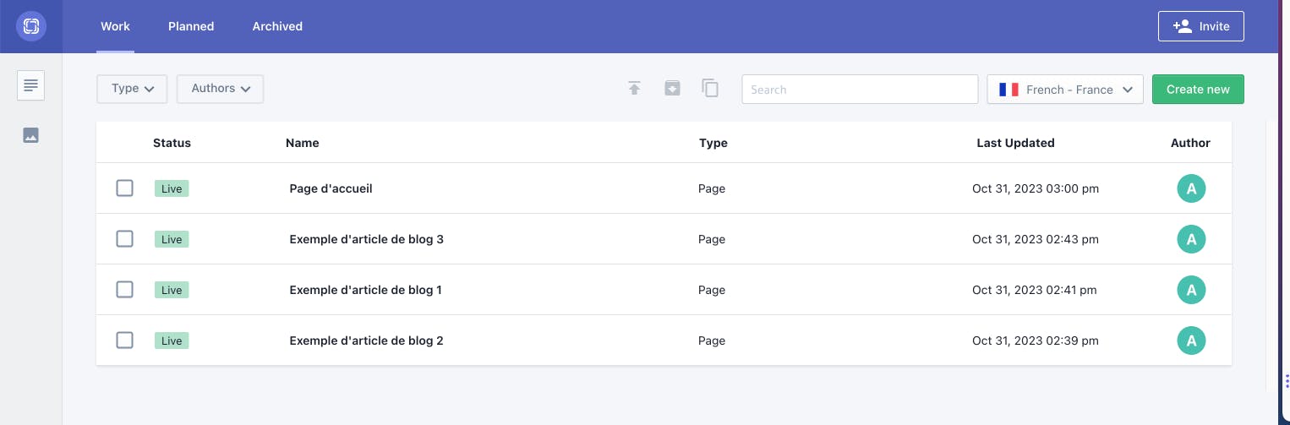
Task: Go to the Archived tab
Action: point(277,26)
